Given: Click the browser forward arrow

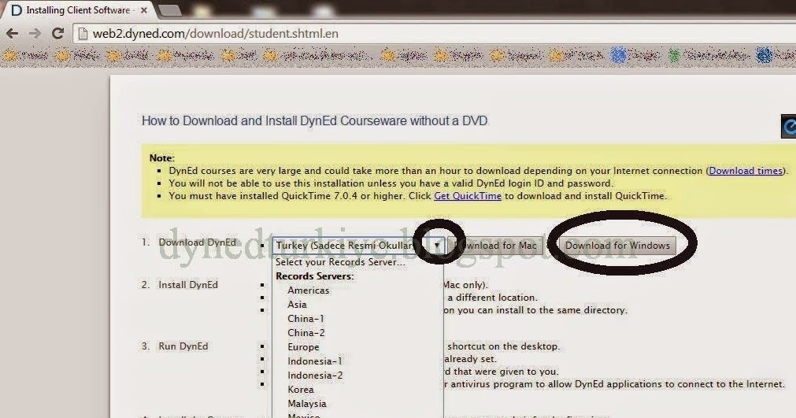Looking at the screenshot, I should (x=35, y=34).
